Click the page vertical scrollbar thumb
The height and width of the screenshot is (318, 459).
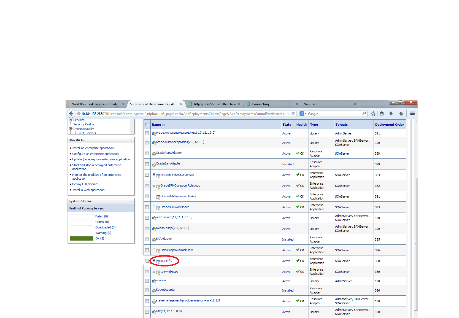(x=416, y=244)
